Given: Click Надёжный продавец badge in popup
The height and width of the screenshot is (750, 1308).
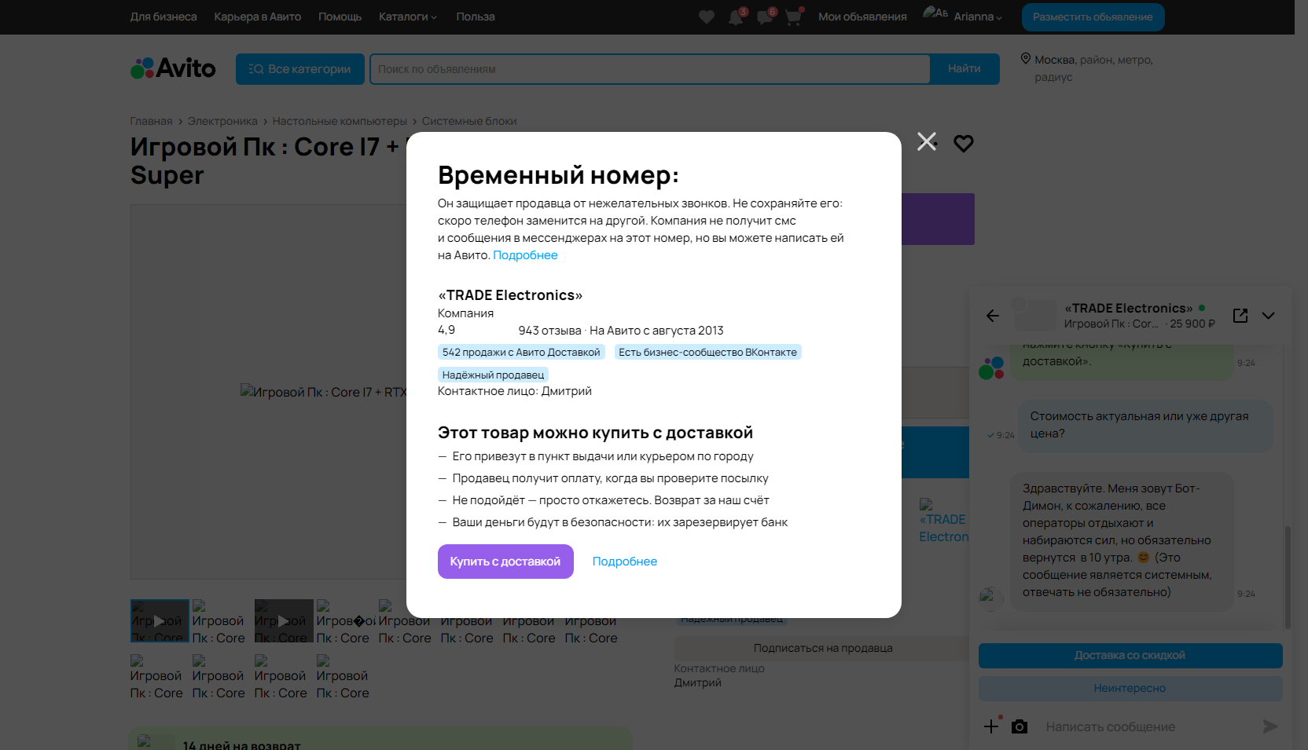Looking at the screenshot, I should 493,375.
